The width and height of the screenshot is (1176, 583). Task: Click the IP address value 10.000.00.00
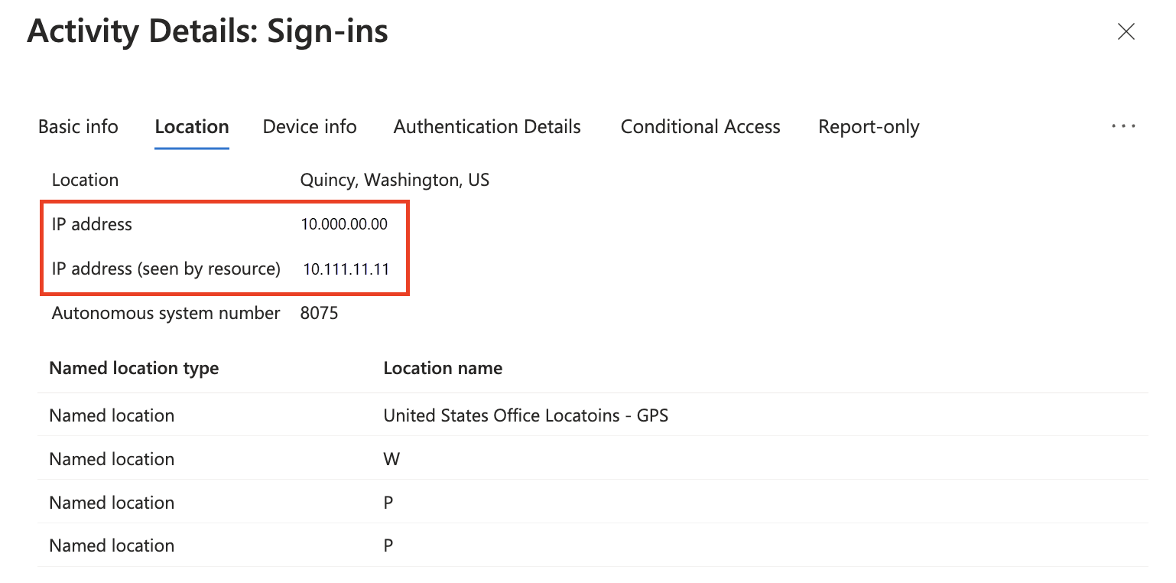343,223
